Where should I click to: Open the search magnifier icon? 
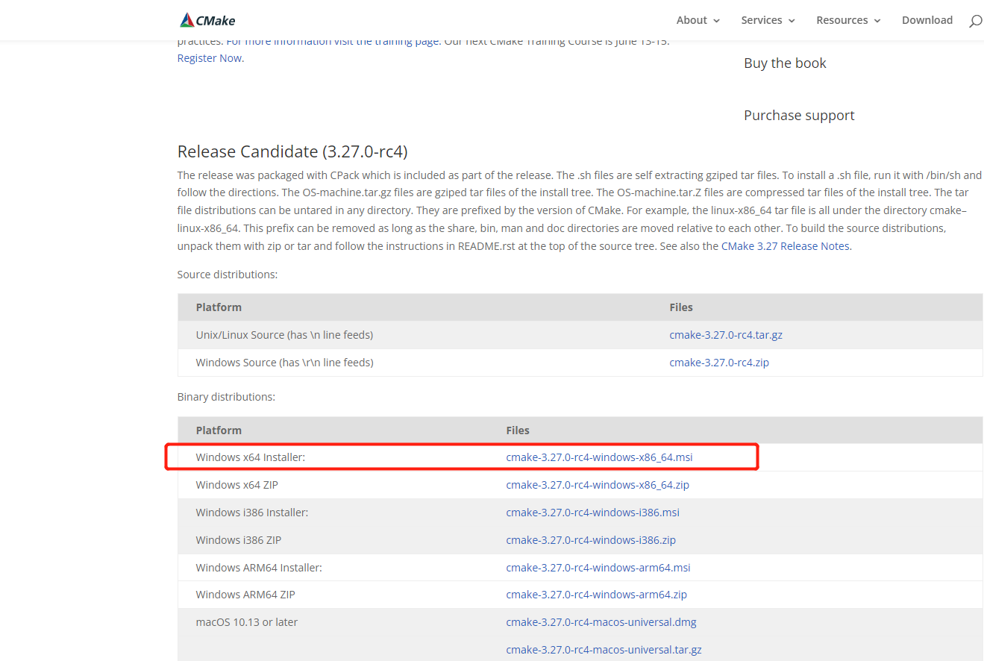(975, 21)
